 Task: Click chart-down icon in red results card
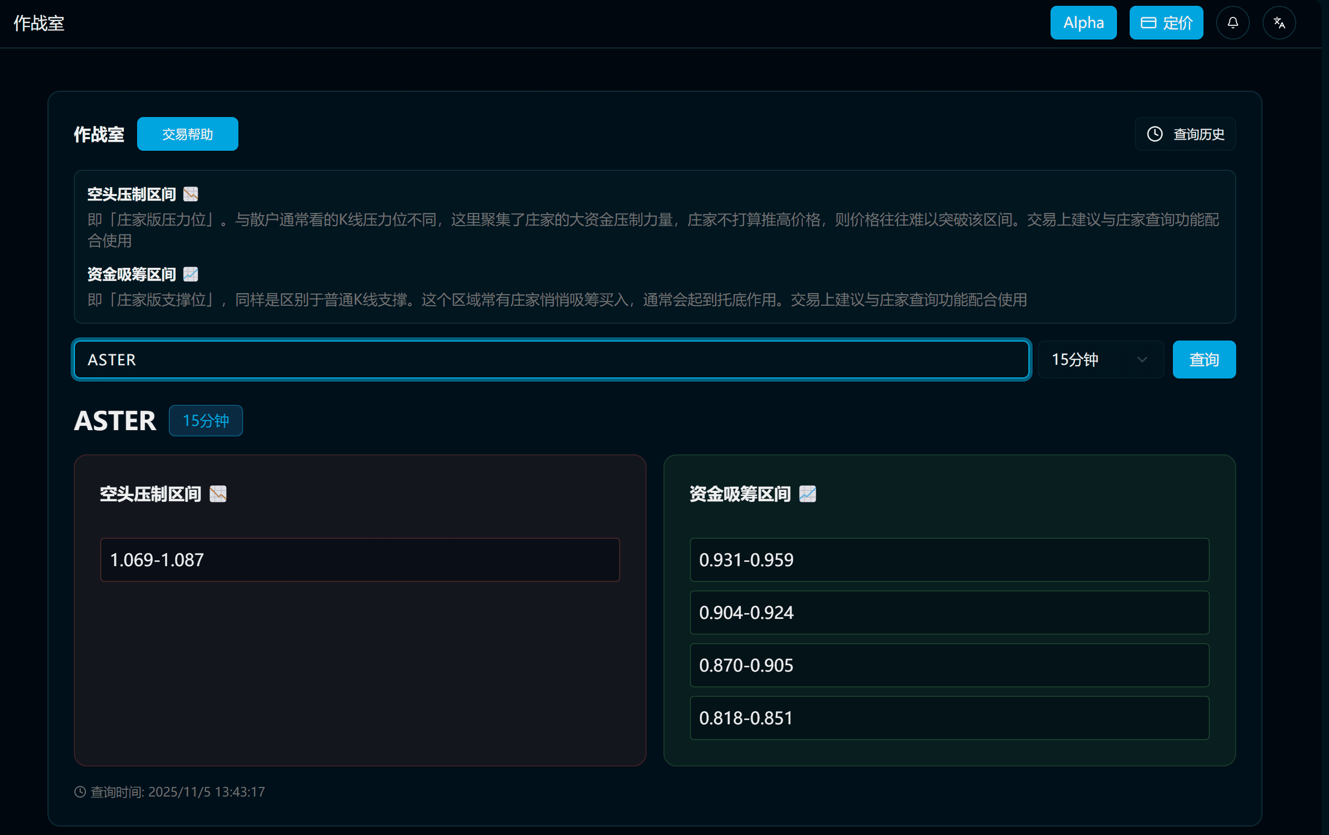pos(218,493)
